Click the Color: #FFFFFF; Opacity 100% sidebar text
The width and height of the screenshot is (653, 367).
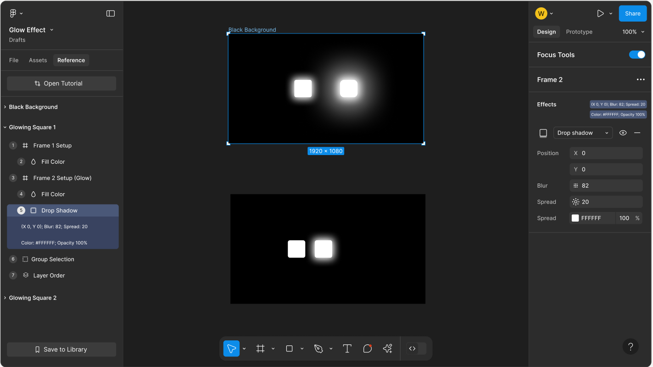54,243
